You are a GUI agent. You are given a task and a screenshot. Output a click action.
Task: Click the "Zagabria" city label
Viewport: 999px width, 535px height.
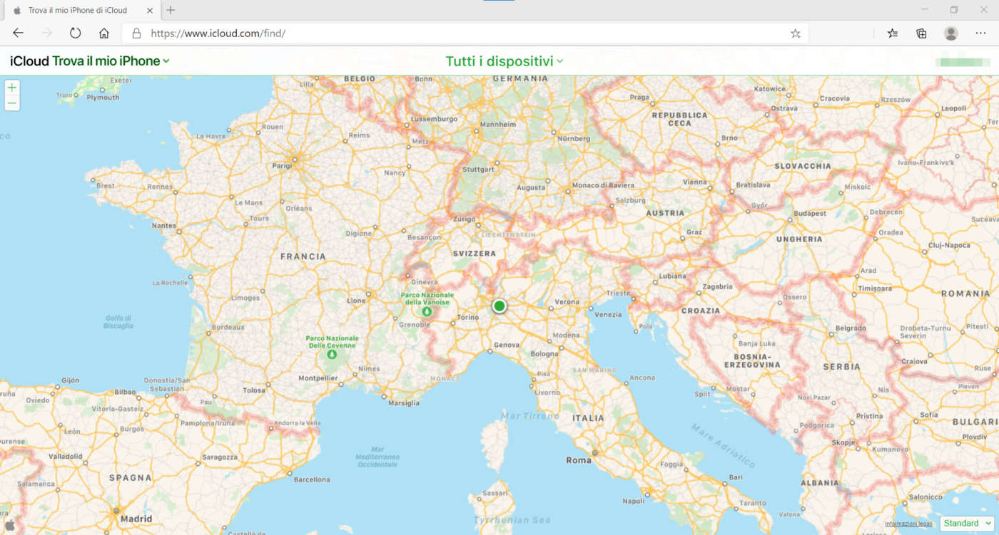pos(717,286)
